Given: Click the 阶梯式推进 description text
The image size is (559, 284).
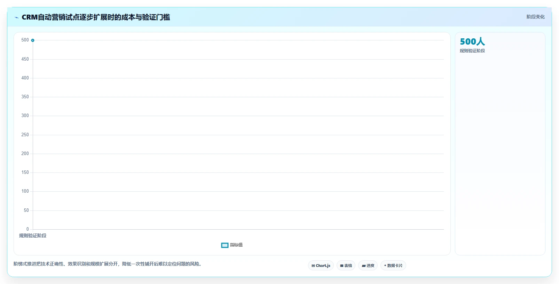Looking at the screenshot, I should tap(108, 264).
